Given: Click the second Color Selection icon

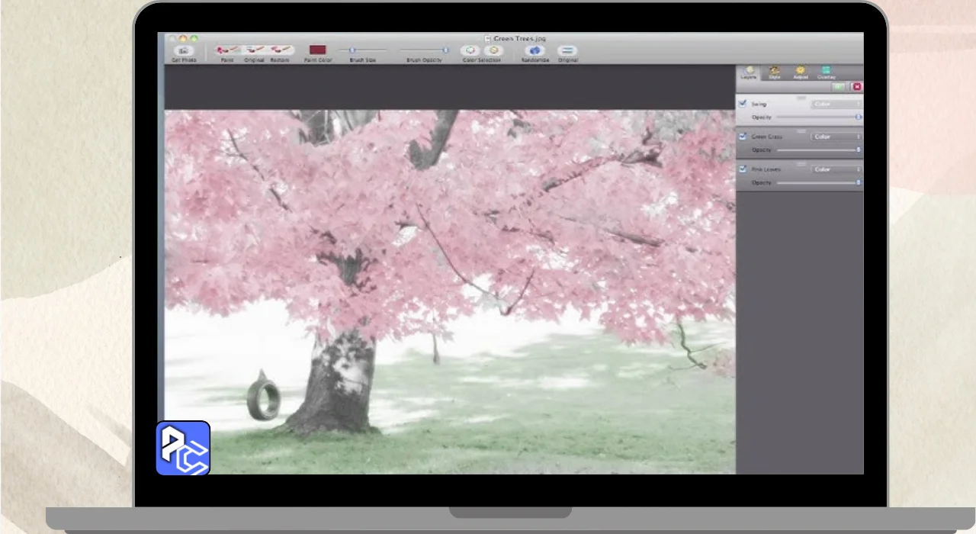Looking at the screenshot, I should click(494, 50).
